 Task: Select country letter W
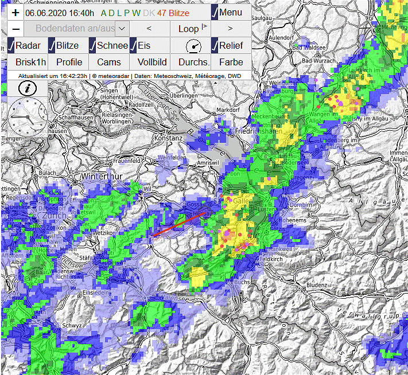136,13
